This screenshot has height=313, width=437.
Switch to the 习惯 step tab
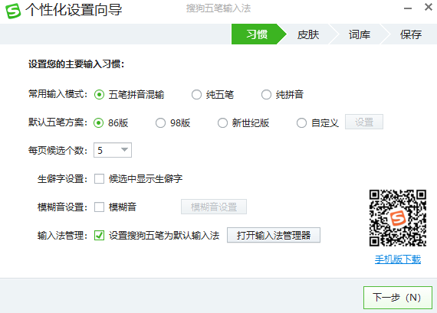click(257, 34)
